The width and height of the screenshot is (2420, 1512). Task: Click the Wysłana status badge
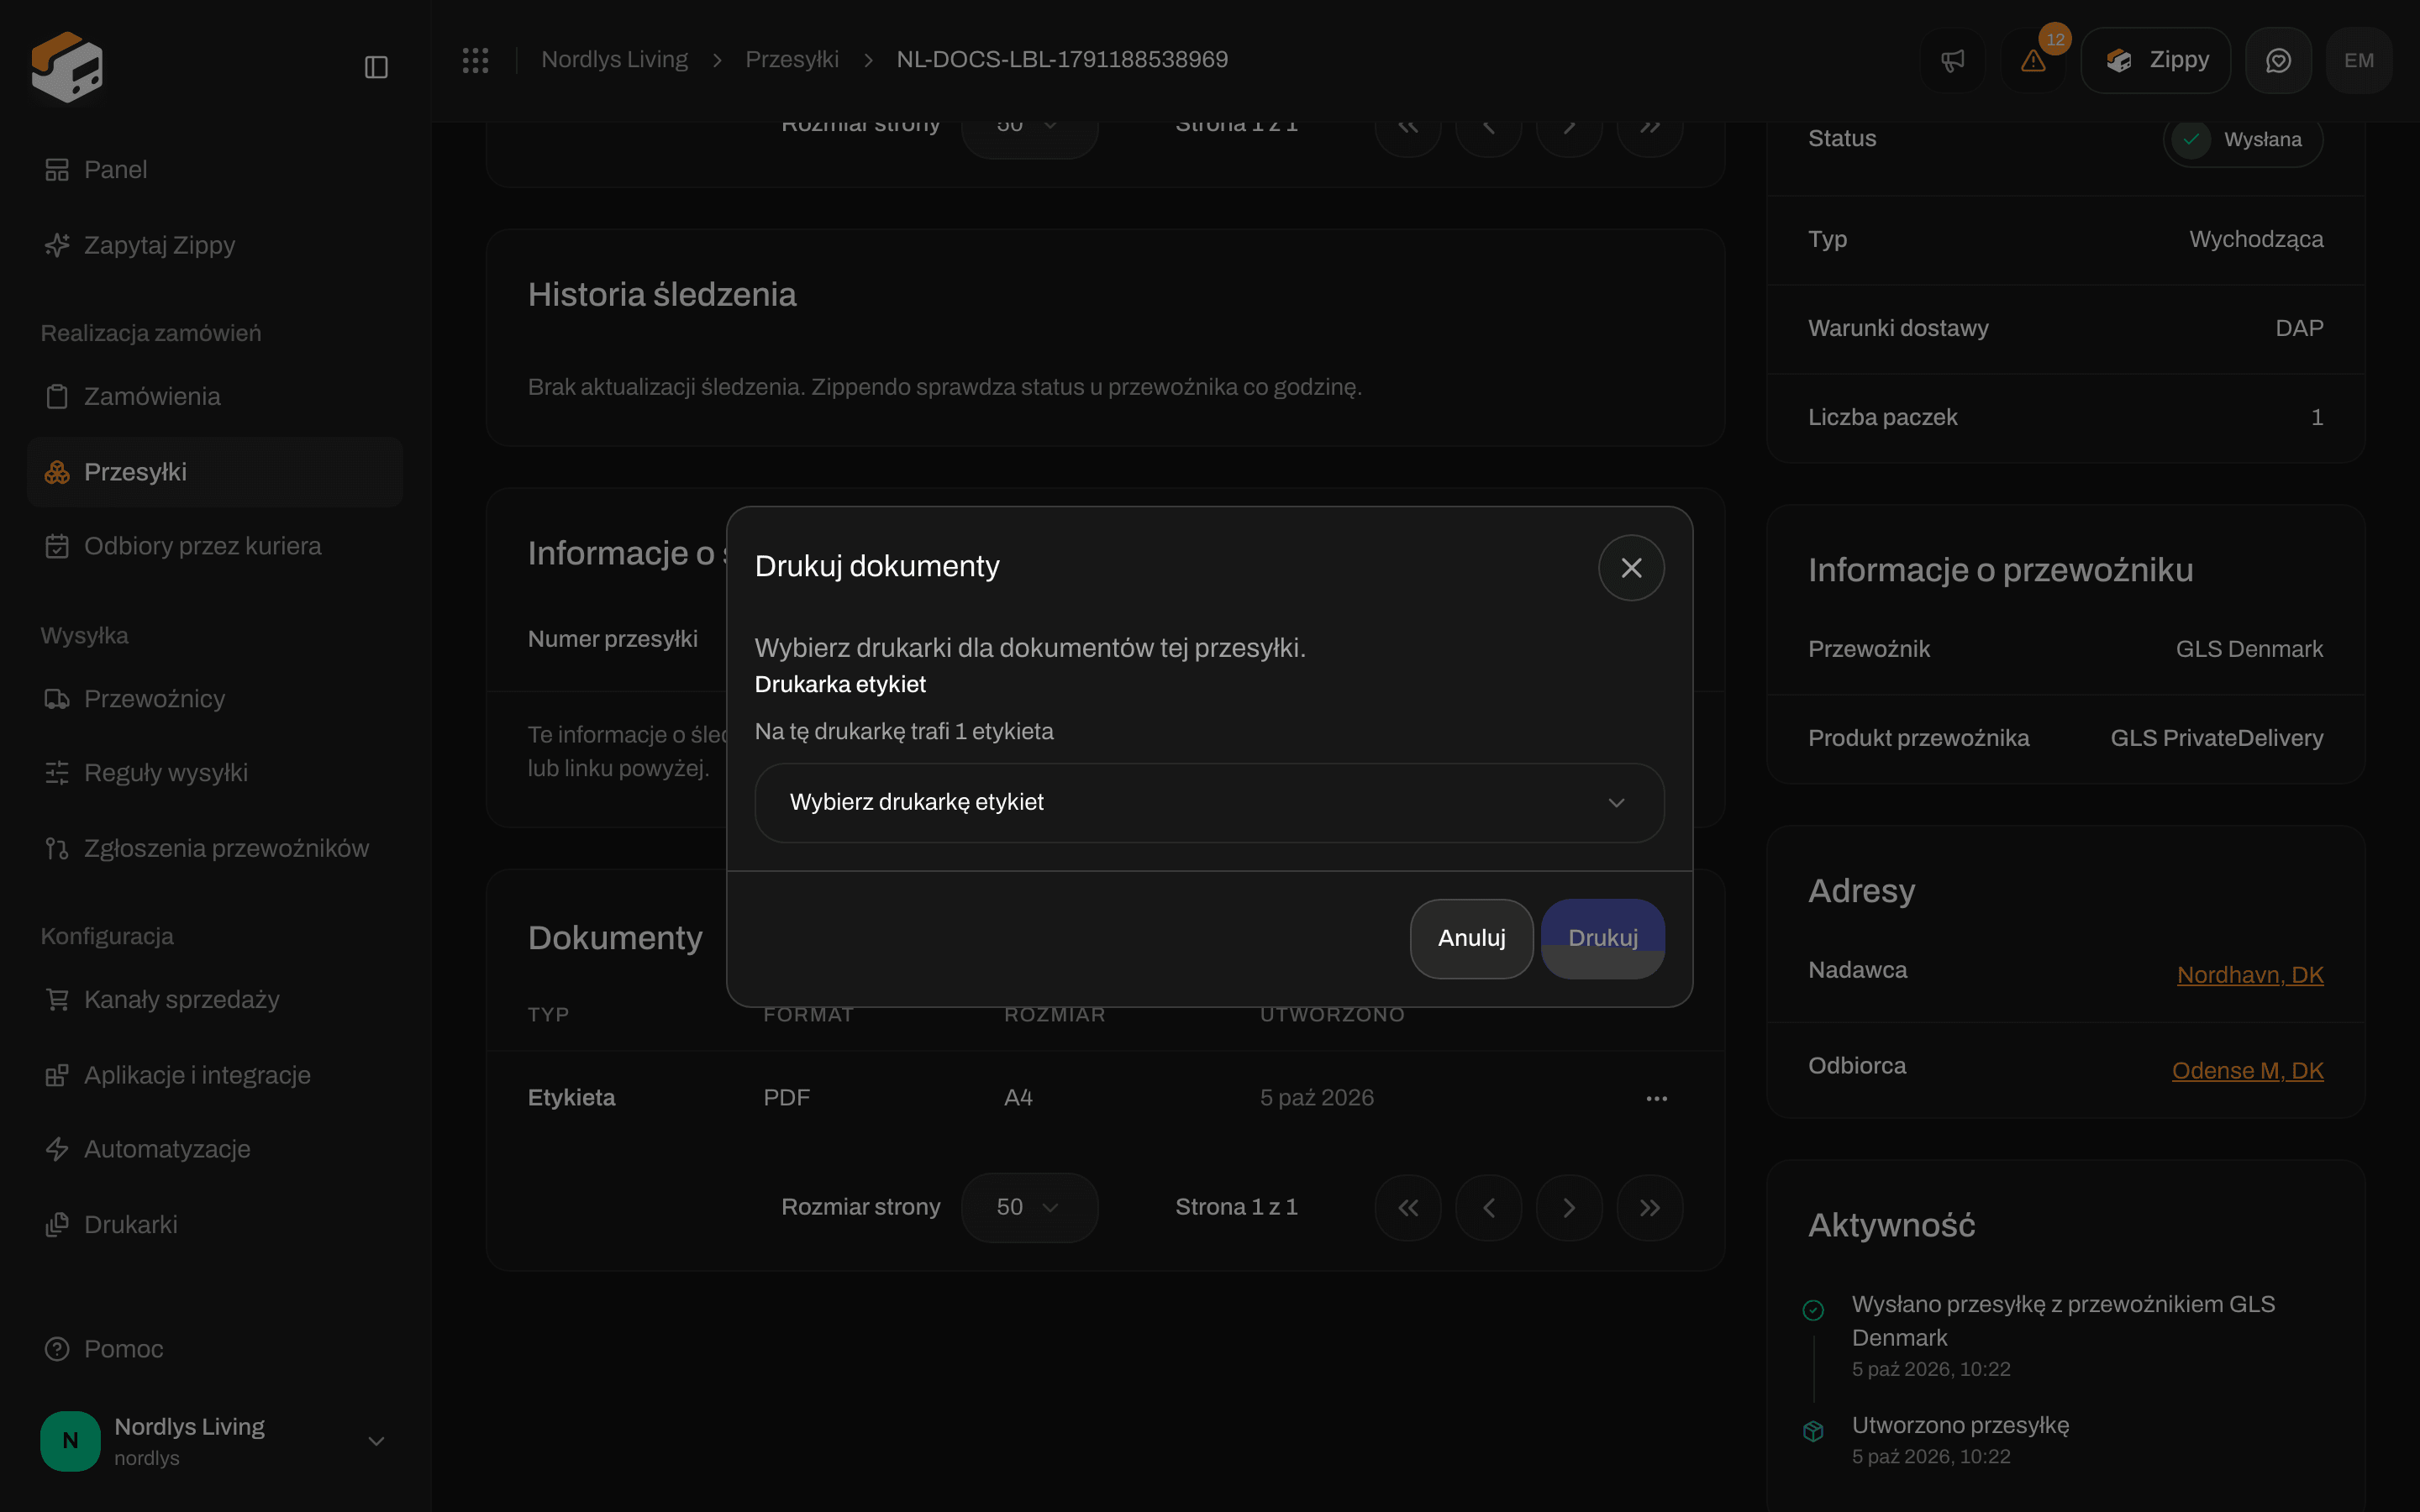2243,140
